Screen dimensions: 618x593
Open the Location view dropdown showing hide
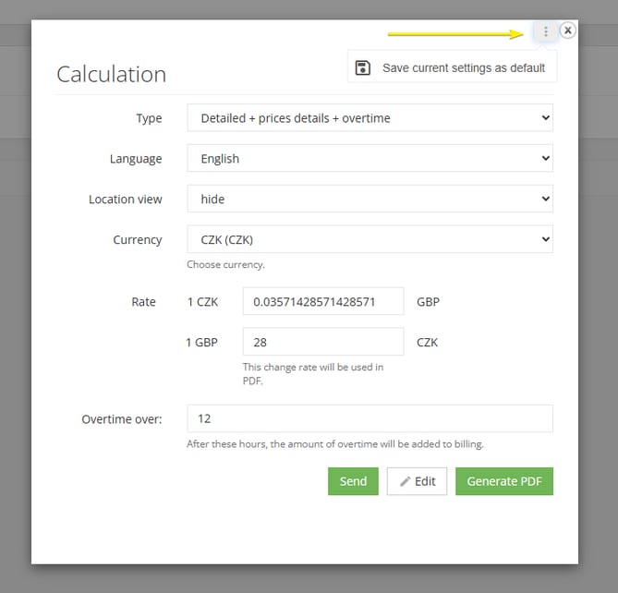(370, 199)
